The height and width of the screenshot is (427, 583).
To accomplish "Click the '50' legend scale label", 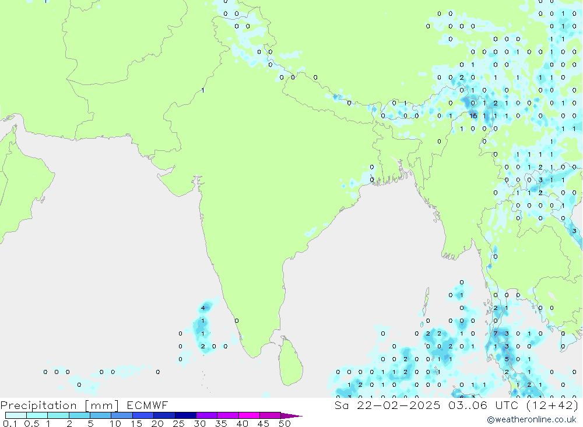I will (x=285, y=424).
